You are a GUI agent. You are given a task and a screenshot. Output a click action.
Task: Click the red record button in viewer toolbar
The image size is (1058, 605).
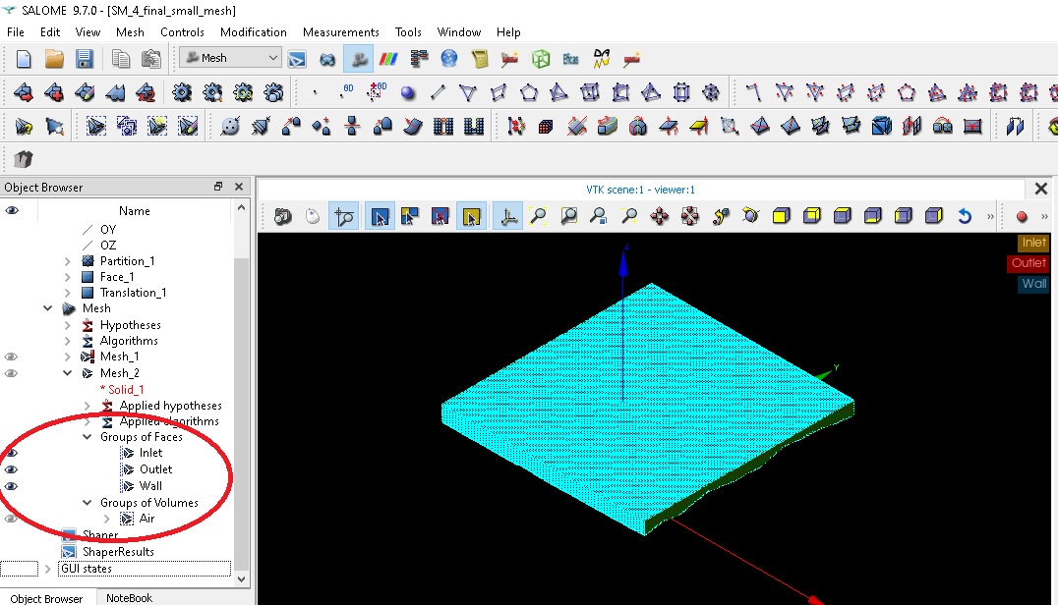point(1022,216)
